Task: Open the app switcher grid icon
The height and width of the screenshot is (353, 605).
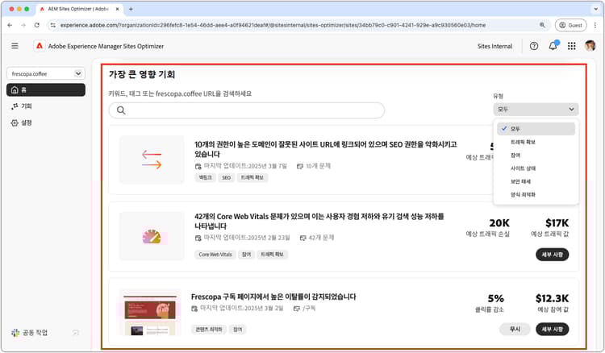Action: 571,46
